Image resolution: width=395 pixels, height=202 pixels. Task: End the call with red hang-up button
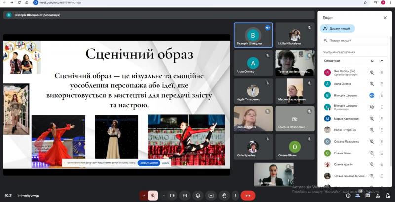click(248, 196)
